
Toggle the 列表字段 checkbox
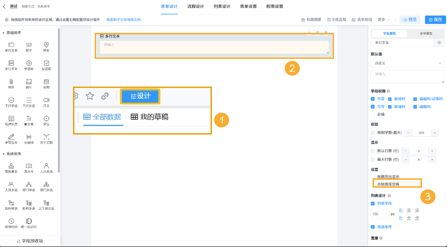click(373, 203)
